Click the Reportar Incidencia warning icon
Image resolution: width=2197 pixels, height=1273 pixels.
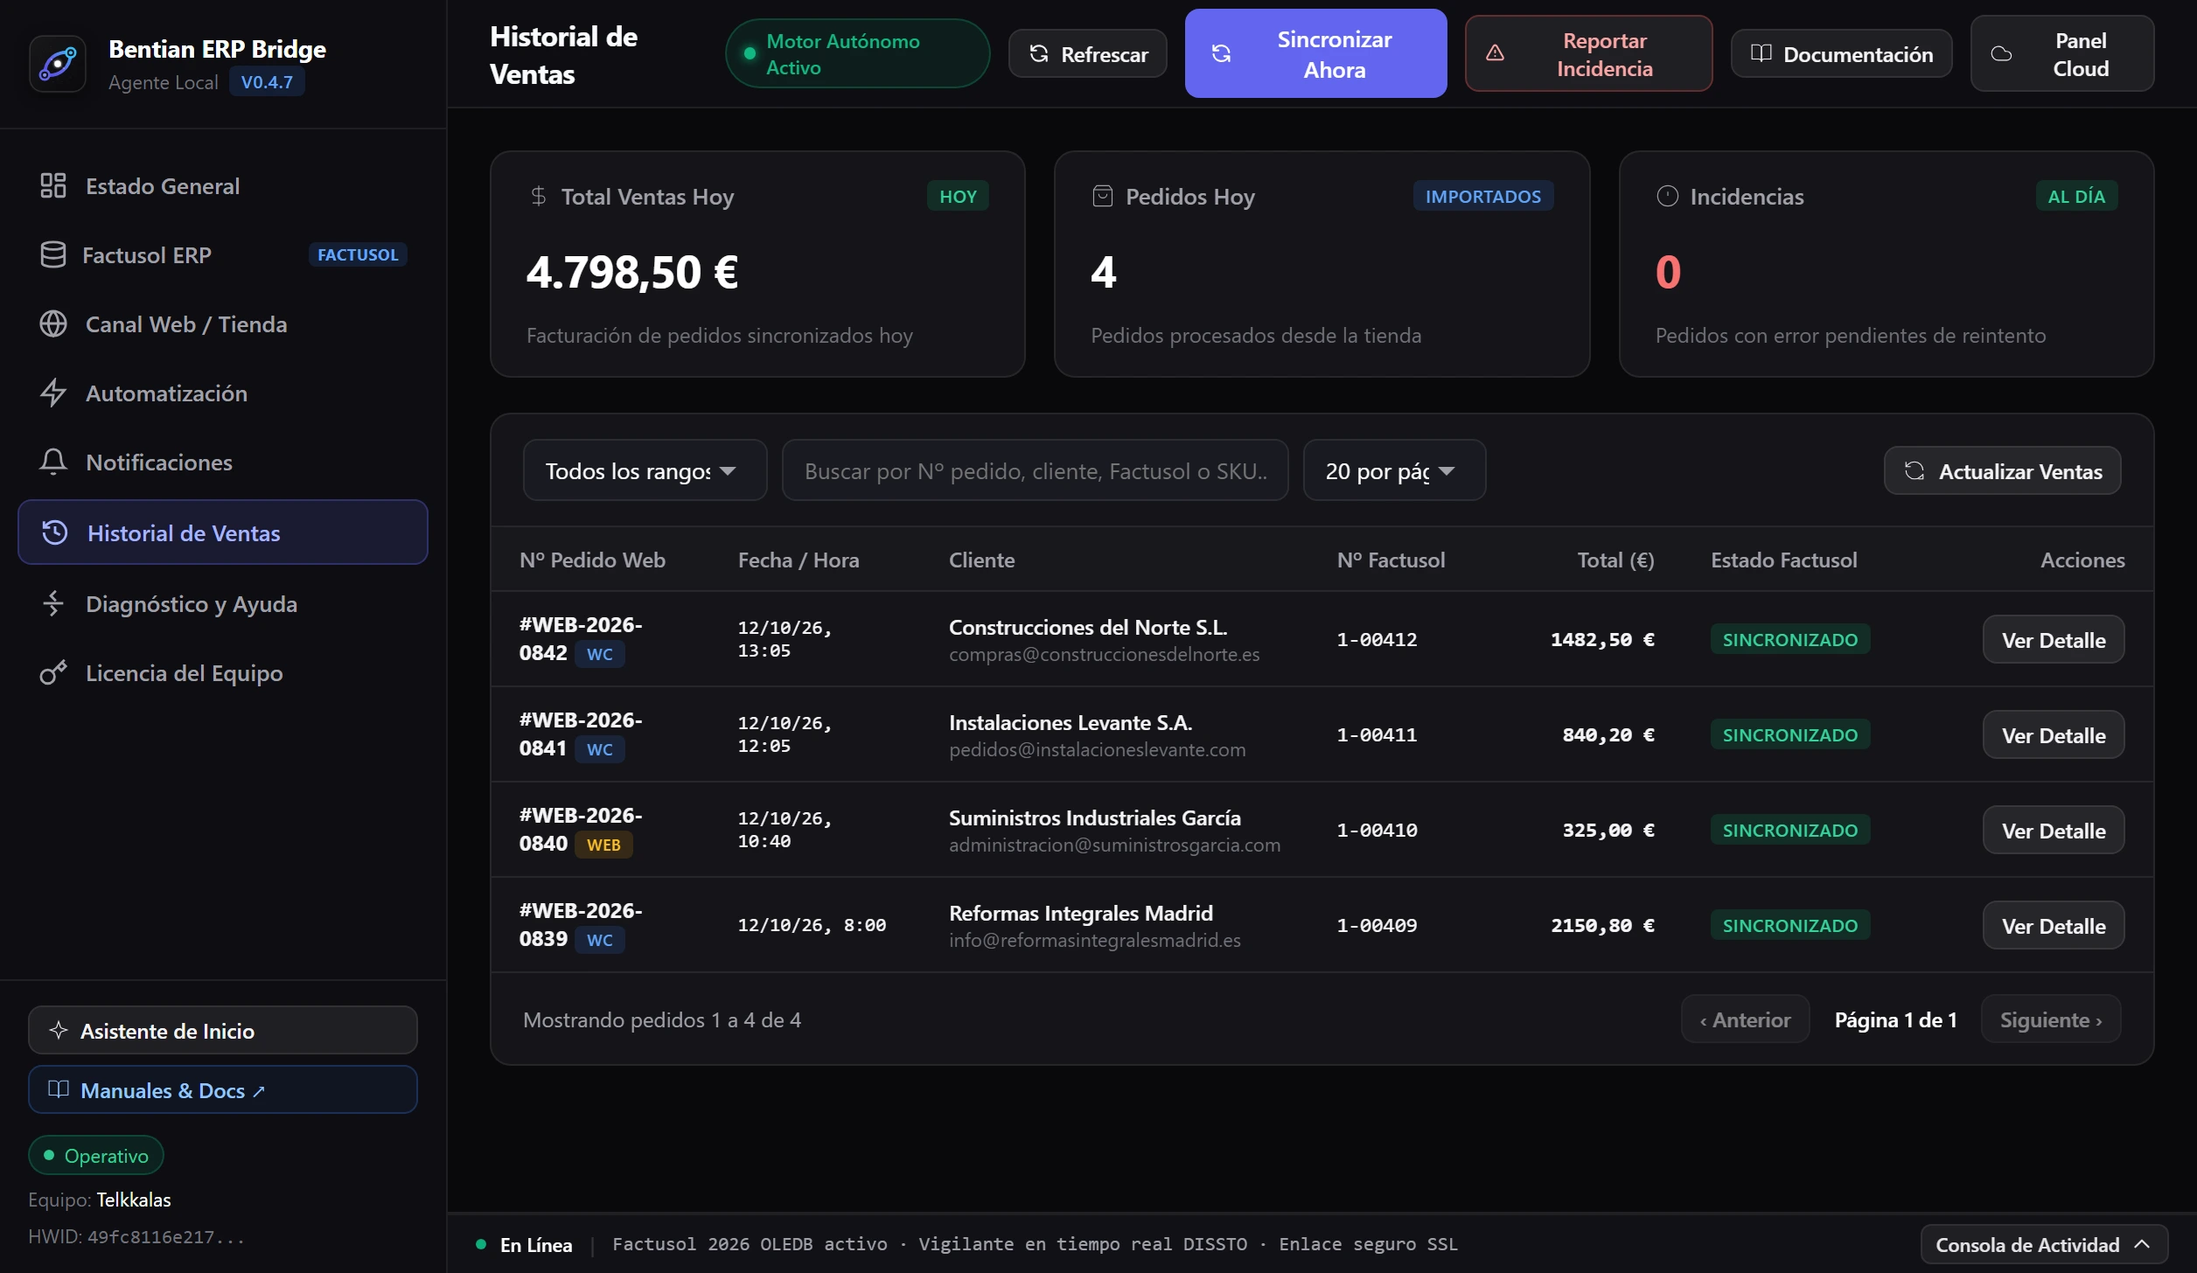(x=1496, y=53)
